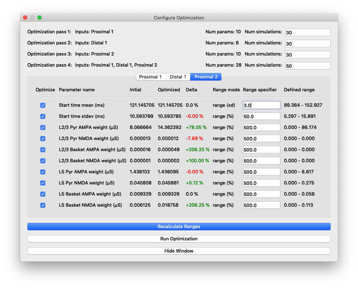The image size is (358, 288).
Task: Click the '+78.05 %' delta value
Action: pos(196,128)
